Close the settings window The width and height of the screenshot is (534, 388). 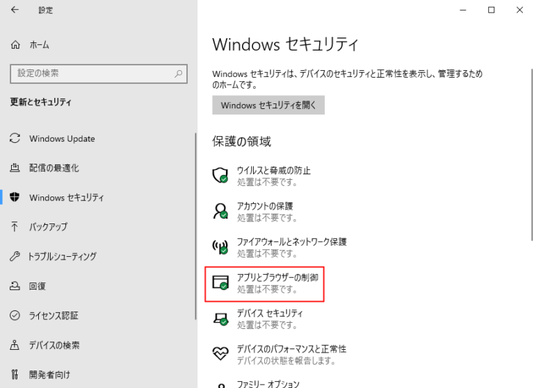click(x=519, y=10)
